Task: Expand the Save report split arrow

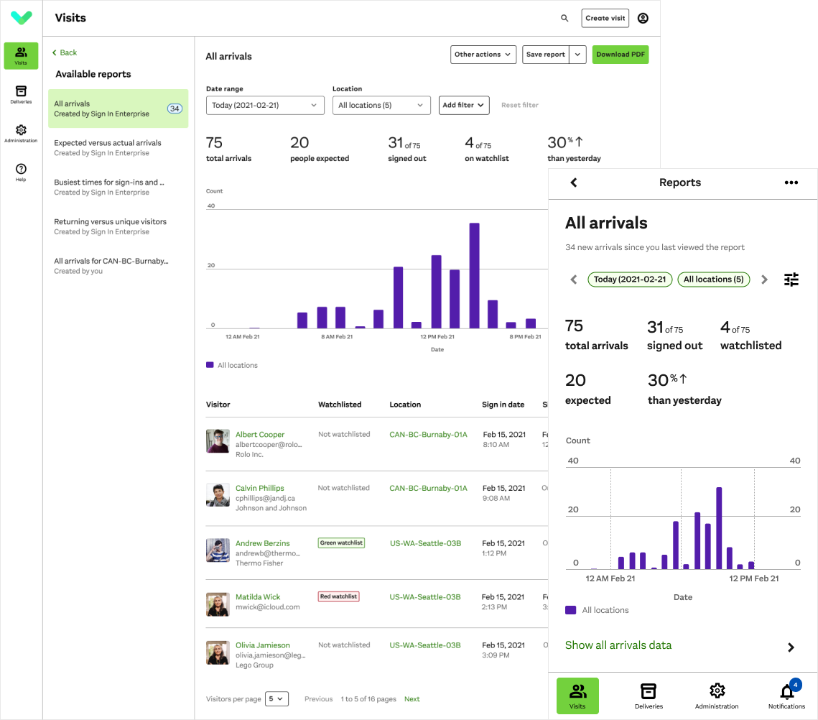Action: point(579,55)
